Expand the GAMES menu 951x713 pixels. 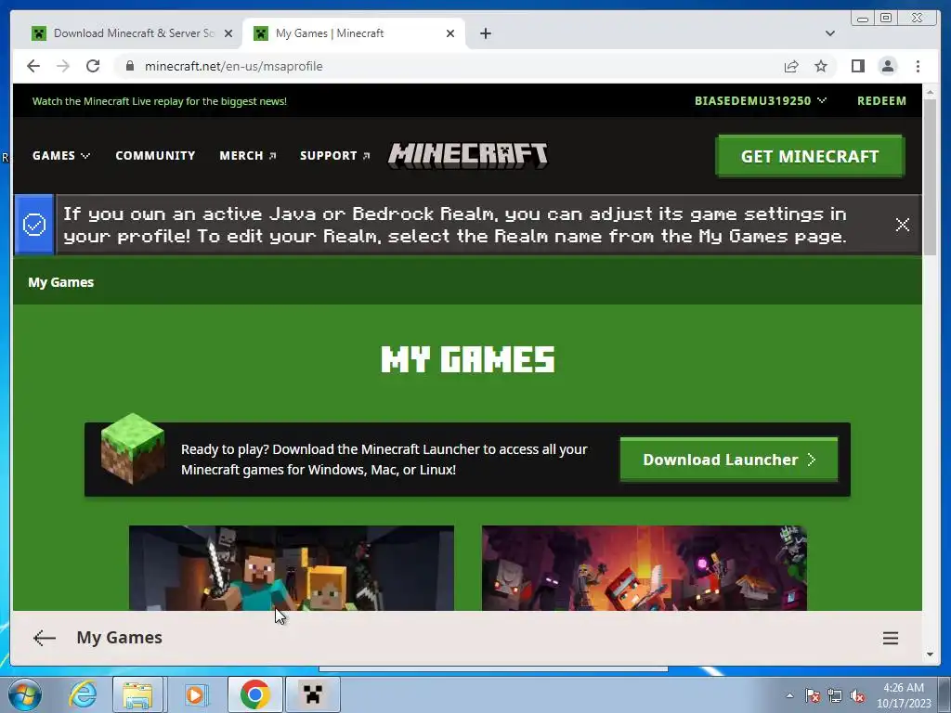pos(60,156)
